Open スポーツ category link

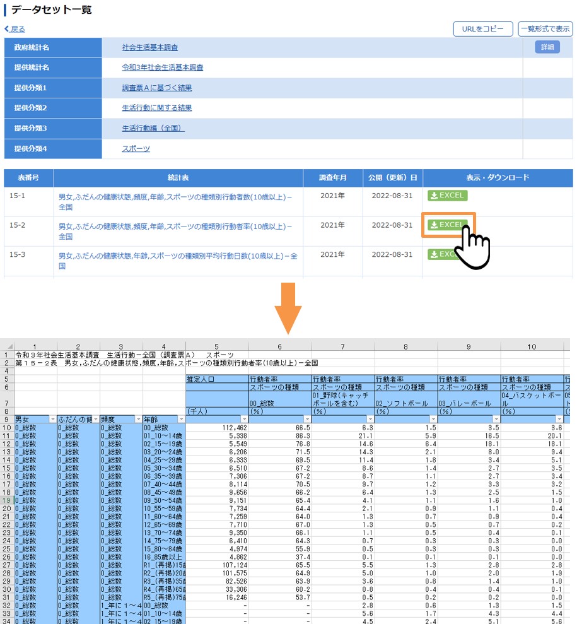tap(136, 148)
